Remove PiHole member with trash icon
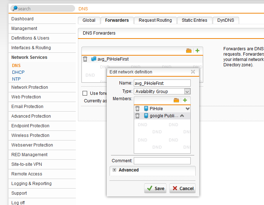This screenshot has height=205, width=264. point(137,108)
